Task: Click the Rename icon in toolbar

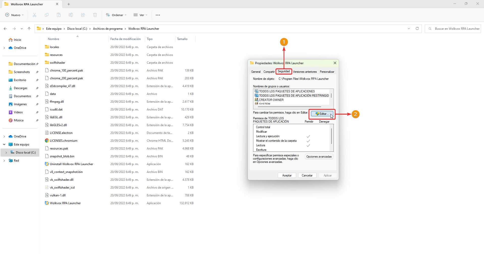Action: [71, 15]
